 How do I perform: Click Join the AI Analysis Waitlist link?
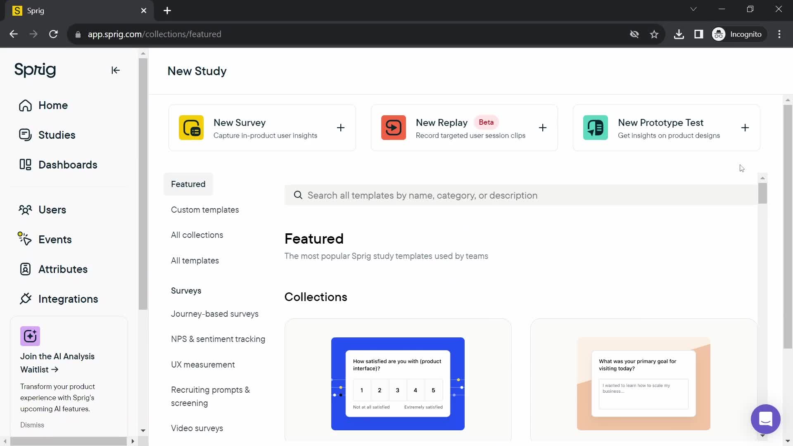(57, 363)
